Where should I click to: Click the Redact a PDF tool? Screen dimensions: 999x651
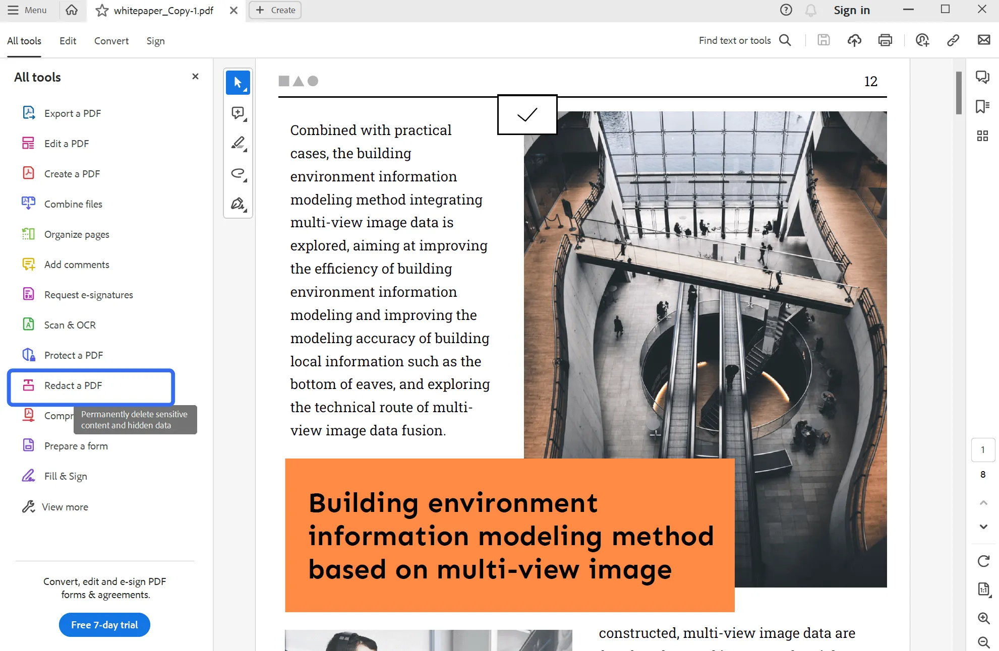pos(72,385)
